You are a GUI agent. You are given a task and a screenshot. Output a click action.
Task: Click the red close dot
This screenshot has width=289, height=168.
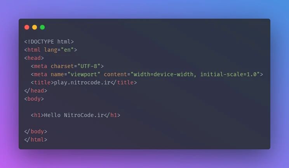point(27,27)
